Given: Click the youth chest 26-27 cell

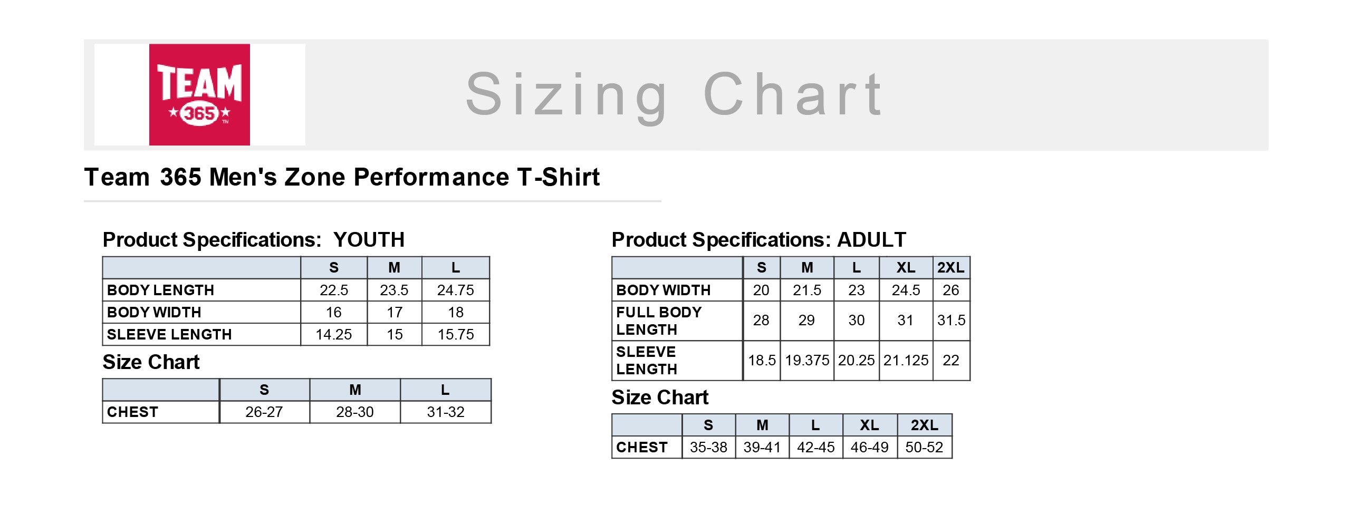Looking at the screenshot, I should pos(264,412).
